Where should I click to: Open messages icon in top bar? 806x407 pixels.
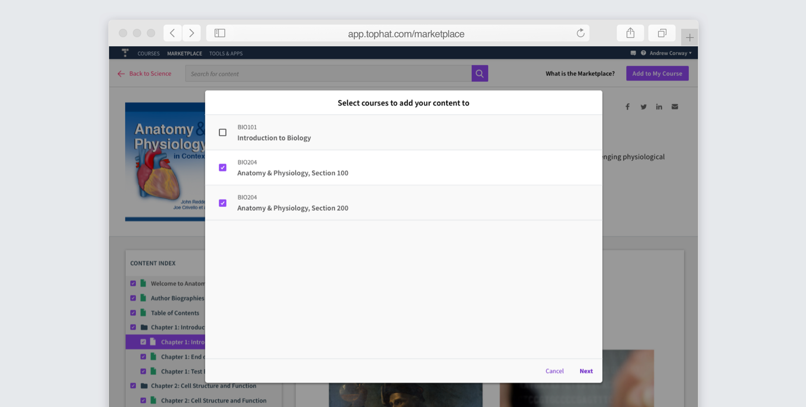pyautogui.click(x=633, y=53)
